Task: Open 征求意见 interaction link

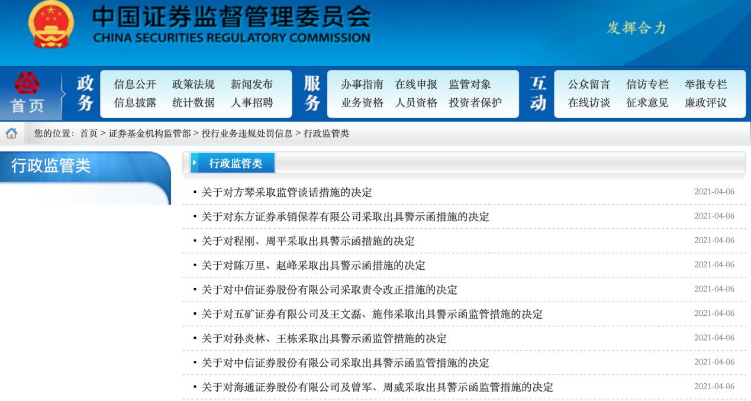Action: pyautogui.click(x=647, y=103)
